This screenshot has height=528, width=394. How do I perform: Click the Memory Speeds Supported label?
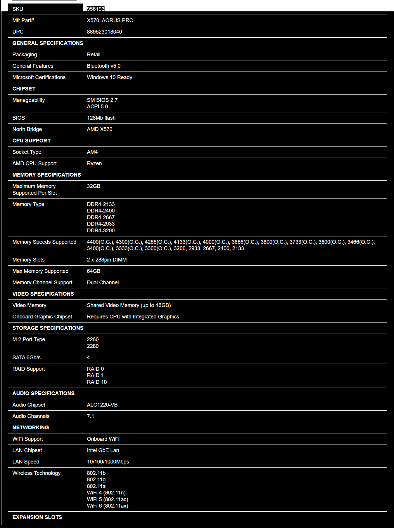click(44, 242)
